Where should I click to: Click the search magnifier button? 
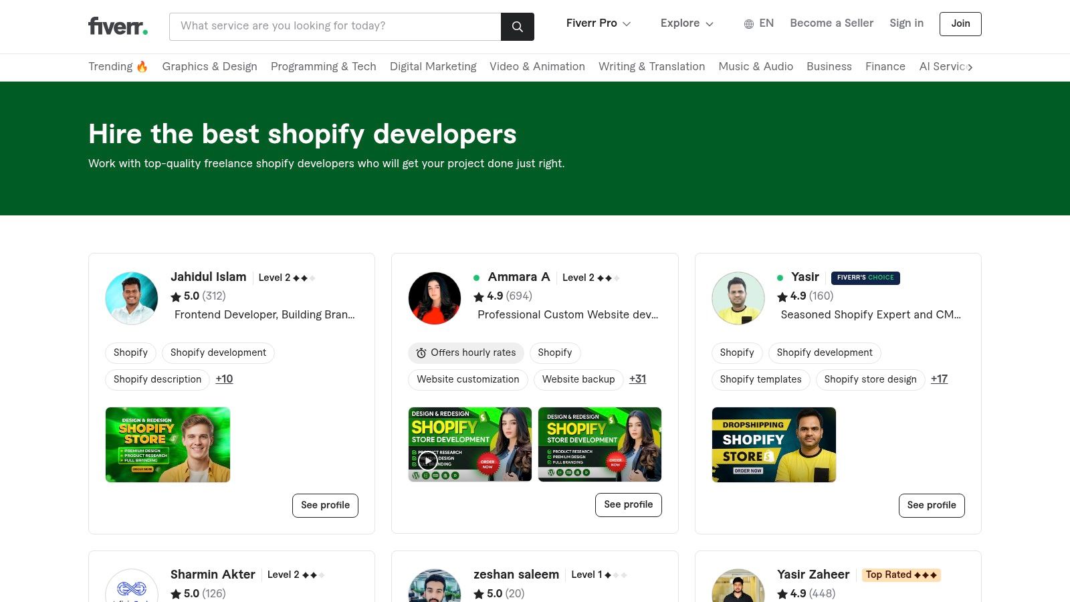point(517,27)
